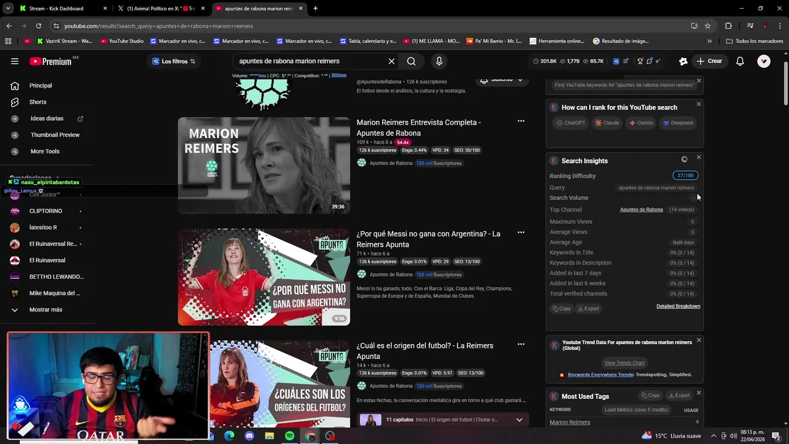
Task: Click the YouTube search input field
Action: pyautogui.click(x=310, y=61)
